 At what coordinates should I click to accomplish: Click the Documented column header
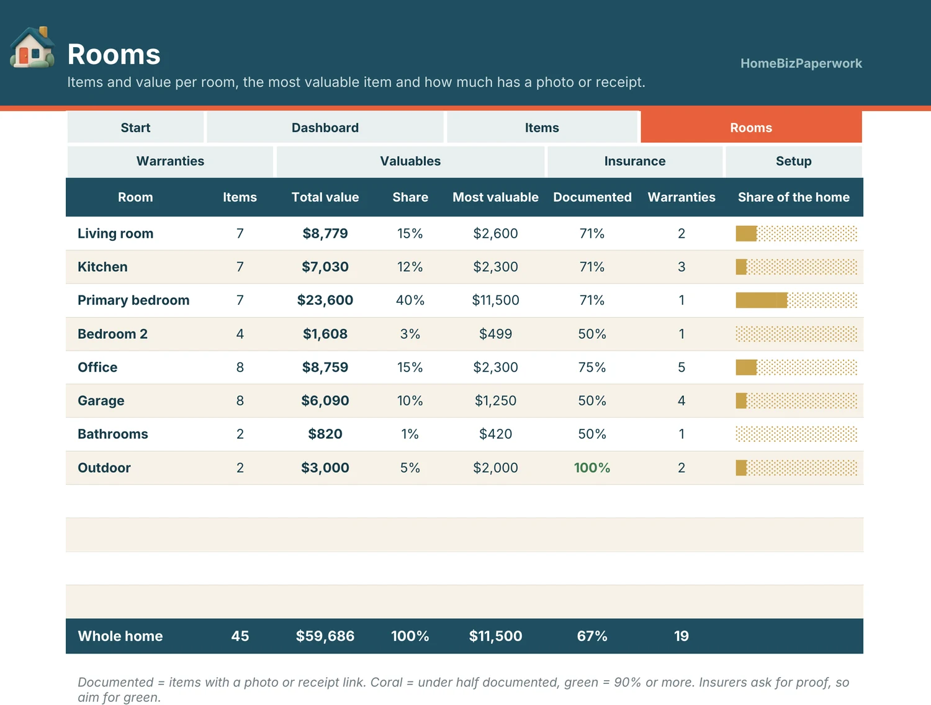point(592,197)
